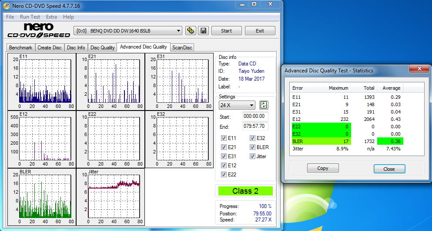This screenshot has width=432, height=231.
Task: Click the disc date 18 Mar 2017
Action: pyautogui.click(x=251, y=79)
